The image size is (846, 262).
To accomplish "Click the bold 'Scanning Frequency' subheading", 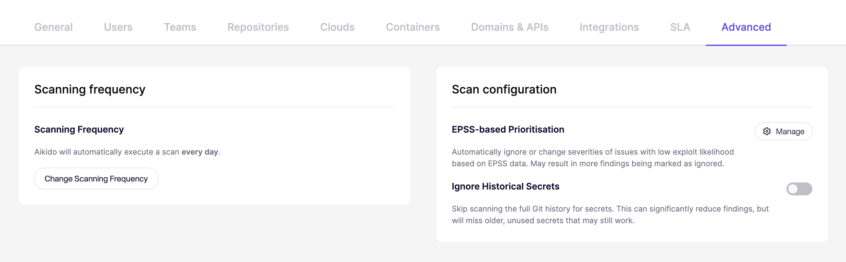I will click(79, 129).
